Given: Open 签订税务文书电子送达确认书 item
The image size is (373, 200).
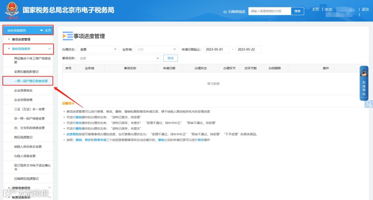Looking at the screenshot, I should 32,167.
